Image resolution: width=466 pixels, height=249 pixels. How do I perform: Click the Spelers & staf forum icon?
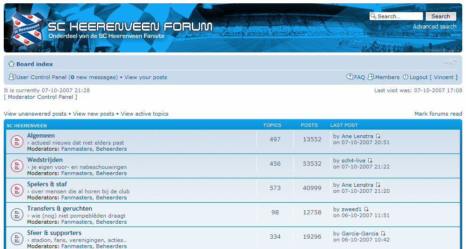pos(17,190)
